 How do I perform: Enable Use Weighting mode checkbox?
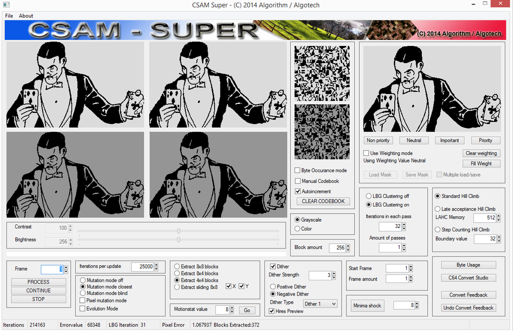click(x=367, y=153)
